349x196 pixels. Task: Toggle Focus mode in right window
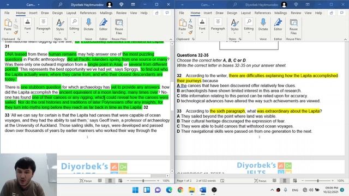260,181
